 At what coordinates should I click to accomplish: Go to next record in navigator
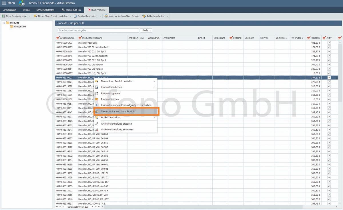click(92, 207)
